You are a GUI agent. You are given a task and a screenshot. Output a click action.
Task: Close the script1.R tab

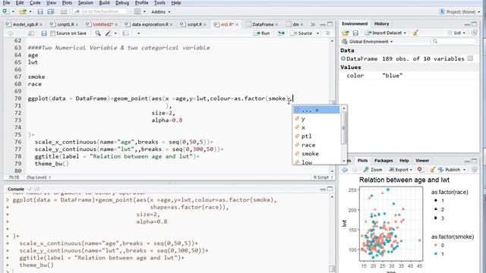77,24
